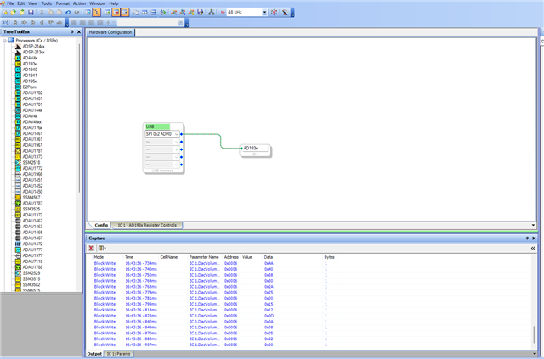Click the Redo arrow icon
Image resolution: width=544 pixels, height=359 pixels.
[76, 13]
